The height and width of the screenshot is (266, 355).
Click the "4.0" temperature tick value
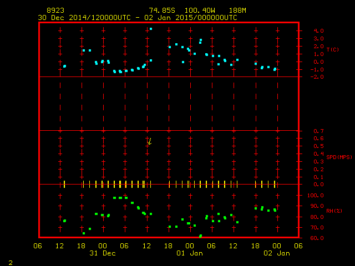tap(318, 31)
